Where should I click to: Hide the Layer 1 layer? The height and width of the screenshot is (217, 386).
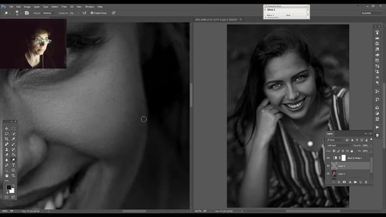click(x=328, y=174)
